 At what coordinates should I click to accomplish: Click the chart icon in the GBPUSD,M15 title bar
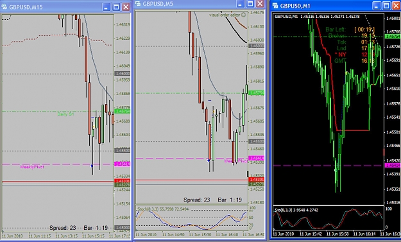pyautogui.click(x=4, y=7)
